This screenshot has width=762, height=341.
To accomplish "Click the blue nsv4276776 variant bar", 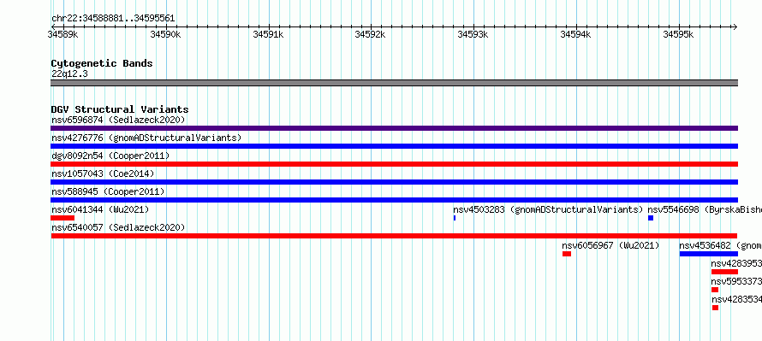I will point(394,146).
